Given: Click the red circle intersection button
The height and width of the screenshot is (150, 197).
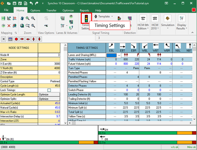Looking at the screenshot, I should point(16,39).
